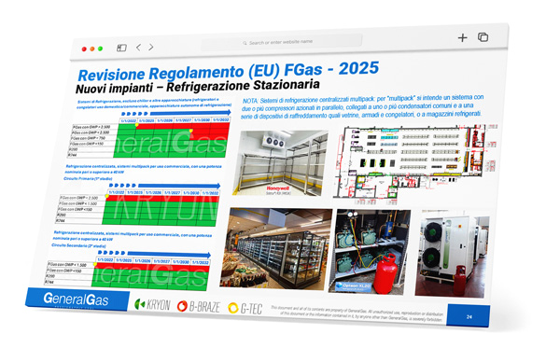560x348 pixels.
Task: Click the GeneralGas logo banner
Action: coord(77,299)
